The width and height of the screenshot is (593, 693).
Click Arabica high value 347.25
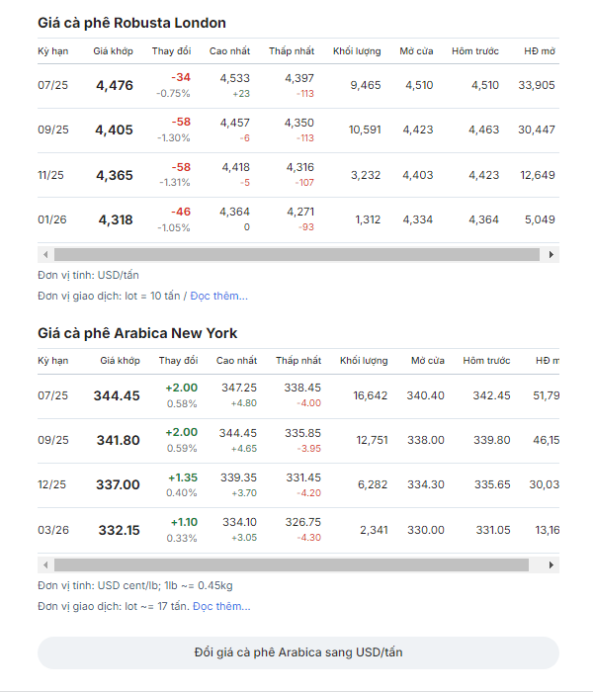(239, 388)
